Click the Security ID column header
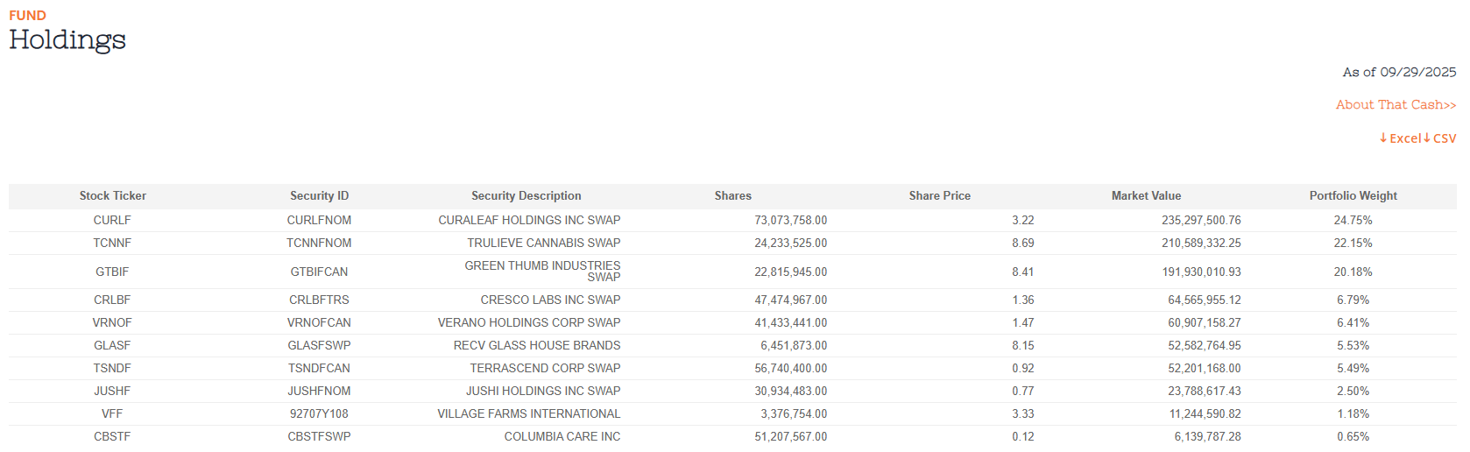 click(x=319, y=196)
